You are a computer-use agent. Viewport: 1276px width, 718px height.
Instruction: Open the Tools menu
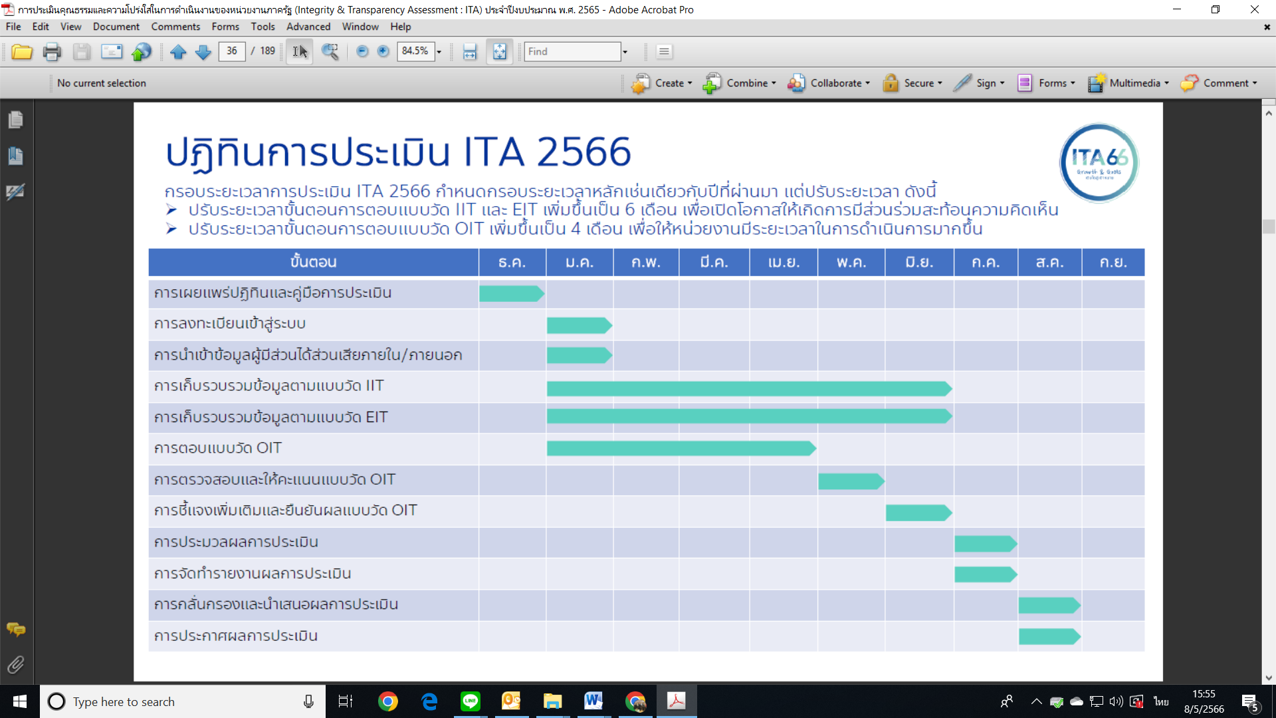coord(263,27)
